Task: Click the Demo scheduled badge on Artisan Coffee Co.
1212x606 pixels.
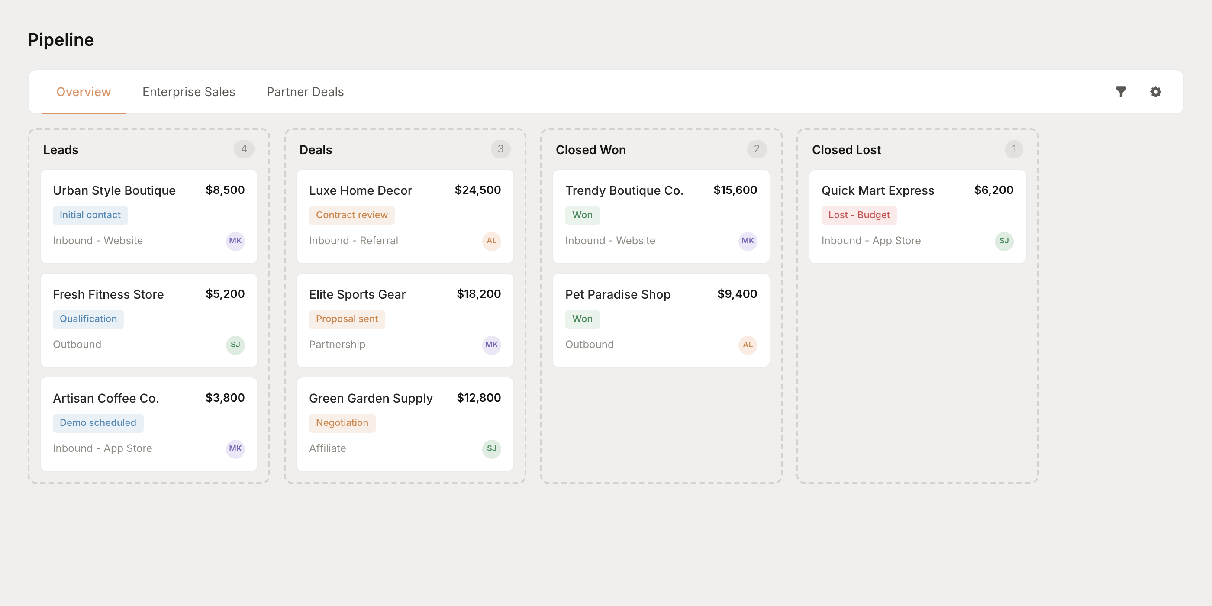Action: click(98, 422)
